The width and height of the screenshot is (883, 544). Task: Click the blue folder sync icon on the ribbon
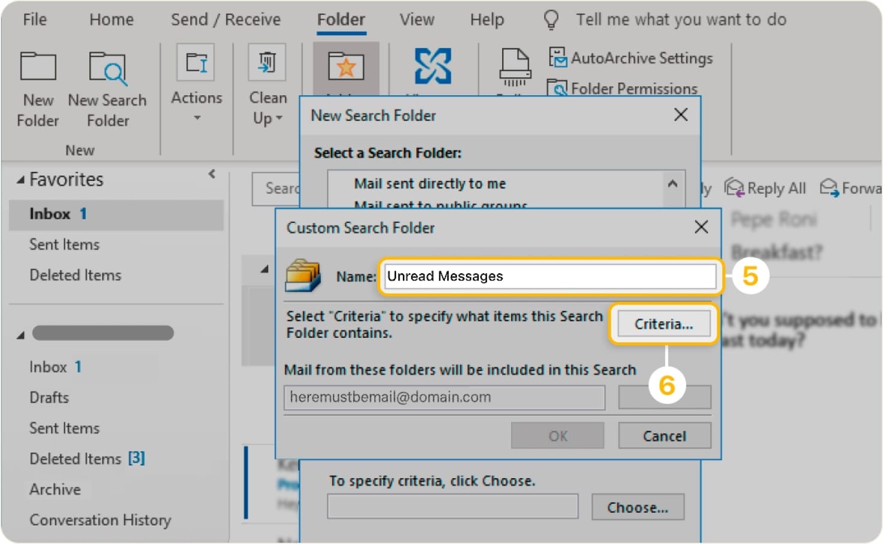(433, 67)
